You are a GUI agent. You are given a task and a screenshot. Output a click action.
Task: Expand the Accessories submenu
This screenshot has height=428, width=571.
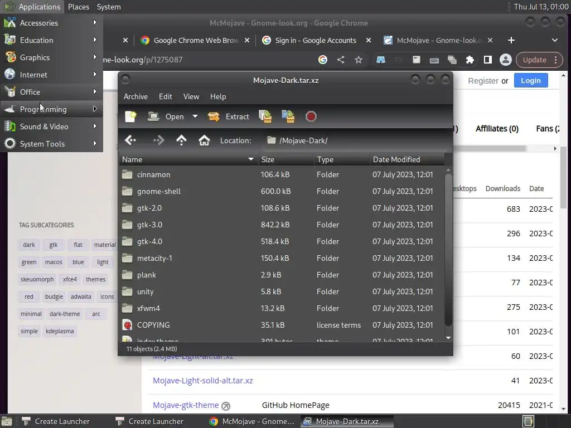tap(51, 23)
